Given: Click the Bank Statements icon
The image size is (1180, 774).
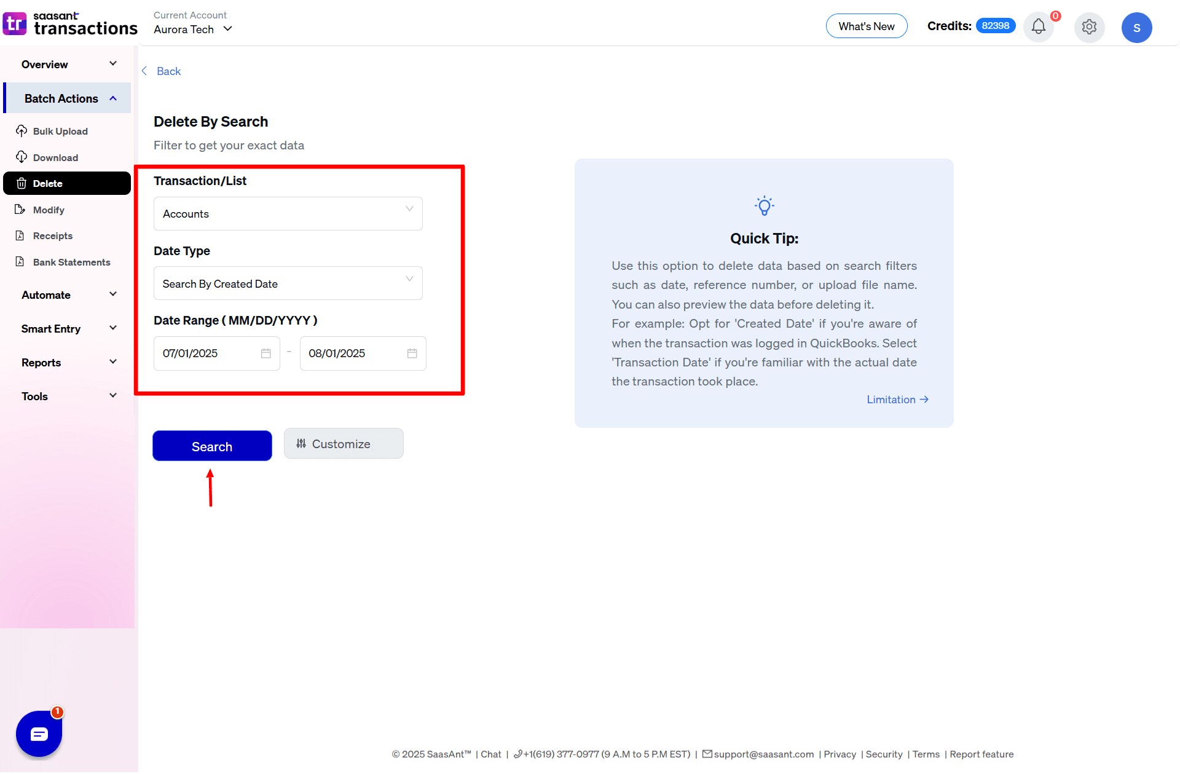Looking at the screenshot, I should [x=22, y=262].
